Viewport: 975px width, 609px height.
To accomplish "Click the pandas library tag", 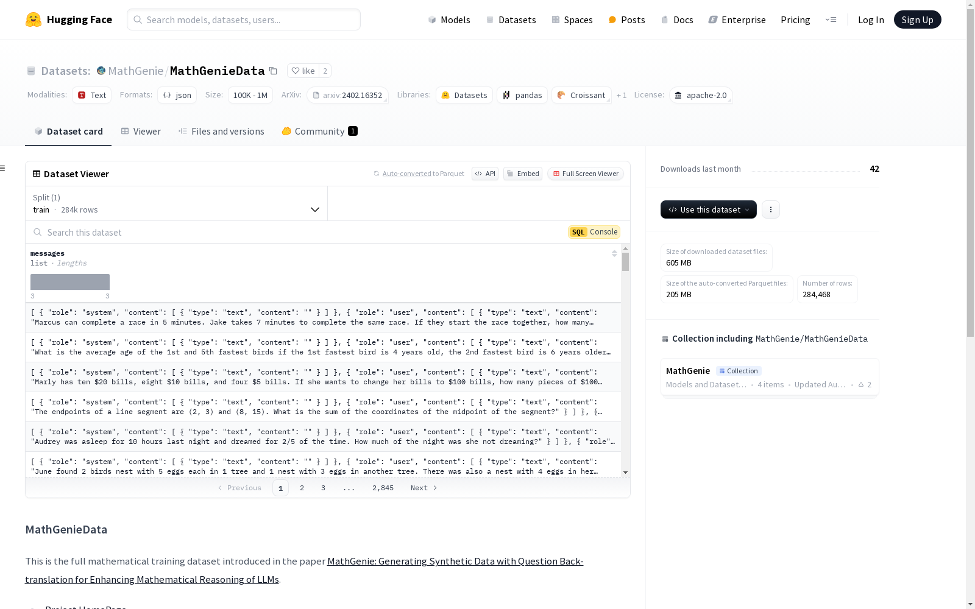I will (x=522, y=95).
